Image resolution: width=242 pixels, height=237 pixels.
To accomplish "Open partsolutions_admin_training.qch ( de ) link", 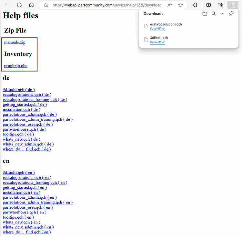I will (x=38, y=119).
